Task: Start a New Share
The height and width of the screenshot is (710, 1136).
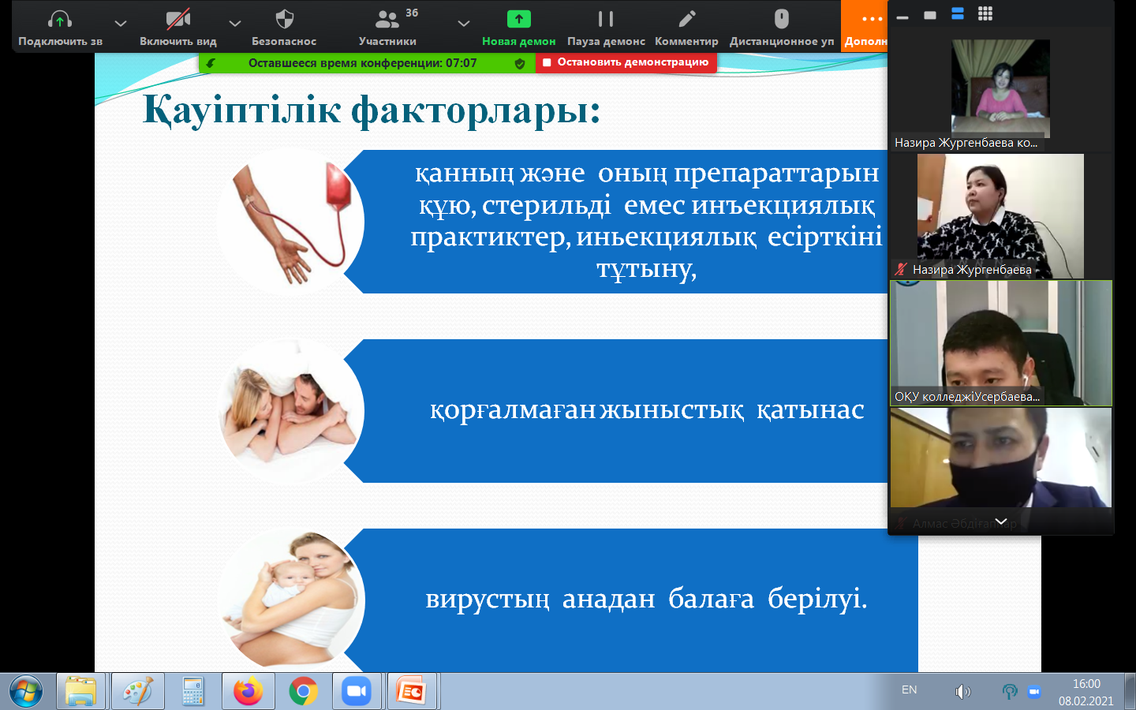Action: (x=518, y=21)
